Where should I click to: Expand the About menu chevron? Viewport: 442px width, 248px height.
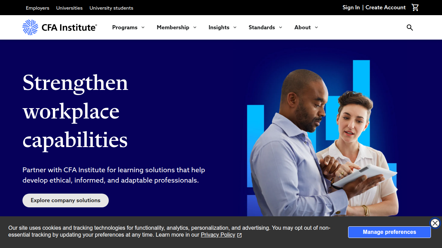point(316,28)
